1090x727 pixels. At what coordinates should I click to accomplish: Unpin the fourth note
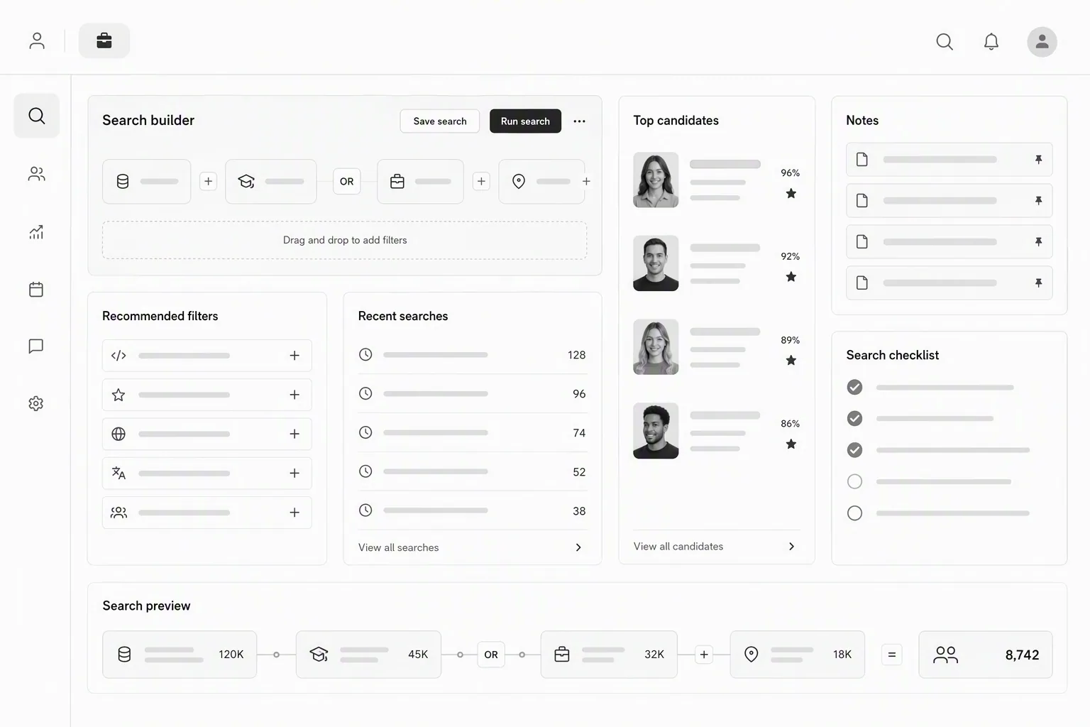tap(1038, 283)
